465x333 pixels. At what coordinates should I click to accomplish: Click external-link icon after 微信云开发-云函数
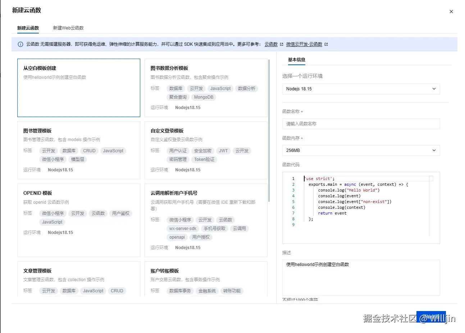326,44
